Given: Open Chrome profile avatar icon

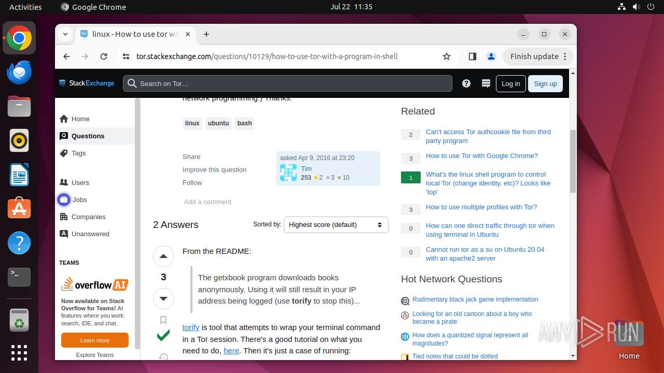Looking at the screenshot, I should pos(491,56).
